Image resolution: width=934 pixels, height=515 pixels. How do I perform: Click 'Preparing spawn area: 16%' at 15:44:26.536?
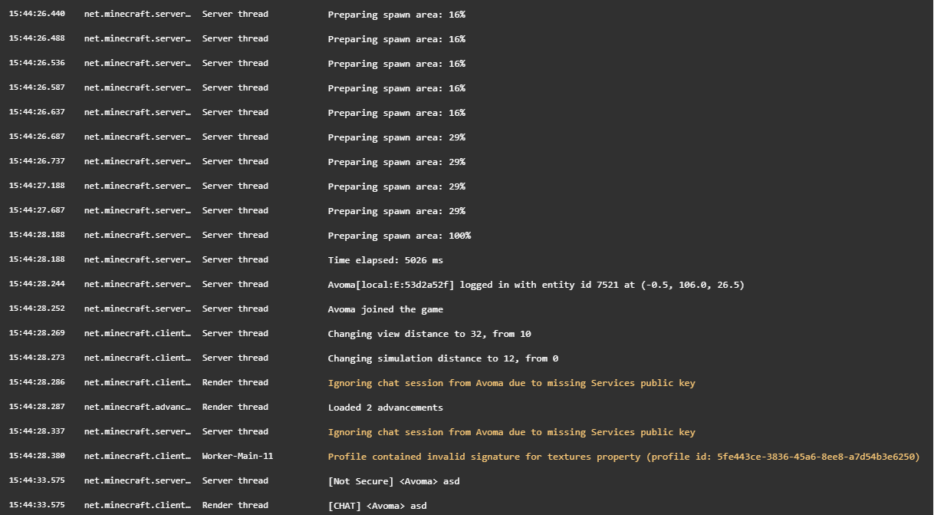pos(396,63)
